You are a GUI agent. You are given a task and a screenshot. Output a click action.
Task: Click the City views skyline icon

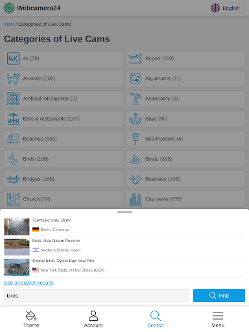tap(136, 199)
